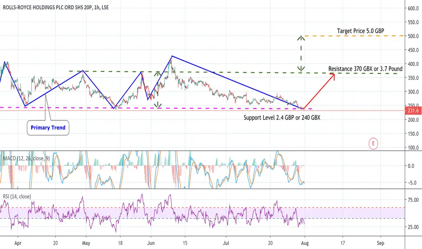Click the 200.0 price axis label
422x249 pixels.
pyautogui.click(x=413, y=120)
